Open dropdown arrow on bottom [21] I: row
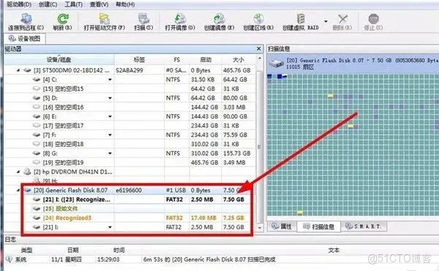 [x=110, y=227]
